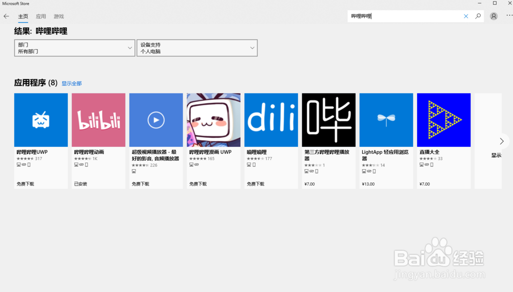Click the 14 rating stars of LightApp
This screenshot has width=513, height=292.
(371, 165)
